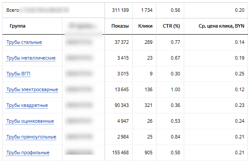Select clicks cell 905
This screenshot has height=163, width=251.
[x=149, y=153]
